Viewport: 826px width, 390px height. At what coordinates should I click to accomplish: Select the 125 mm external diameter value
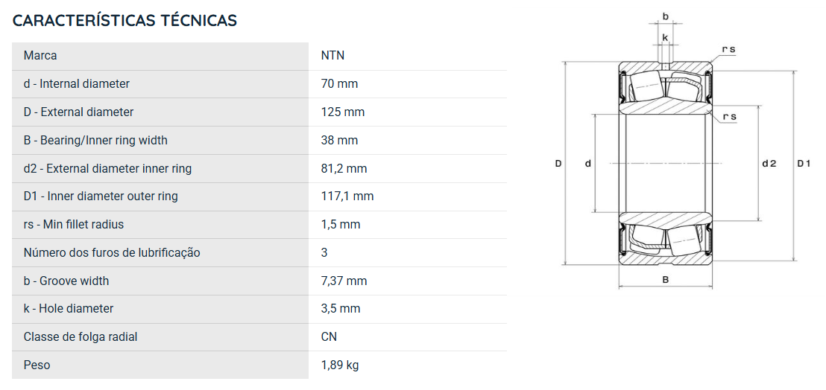(x=343, y=112)
